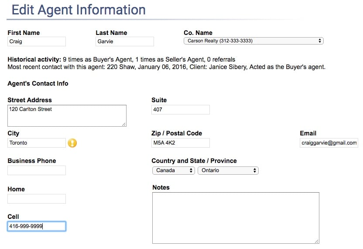Click the Email field
The height and width of the screenshot is (249, 363).
click(329, 143)
